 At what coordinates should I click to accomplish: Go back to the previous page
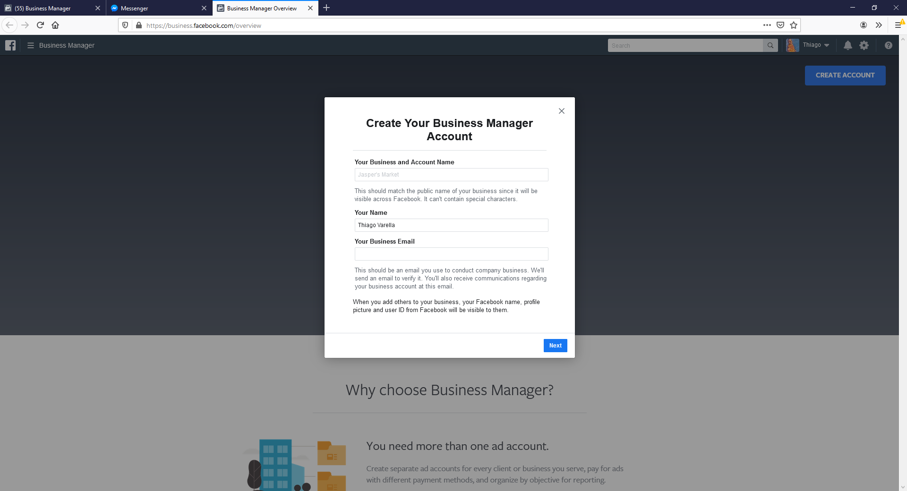9,25
